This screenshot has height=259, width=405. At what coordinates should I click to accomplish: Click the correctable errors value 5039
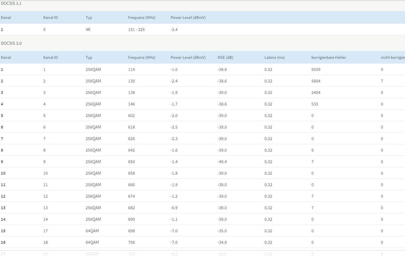[316, 69]
